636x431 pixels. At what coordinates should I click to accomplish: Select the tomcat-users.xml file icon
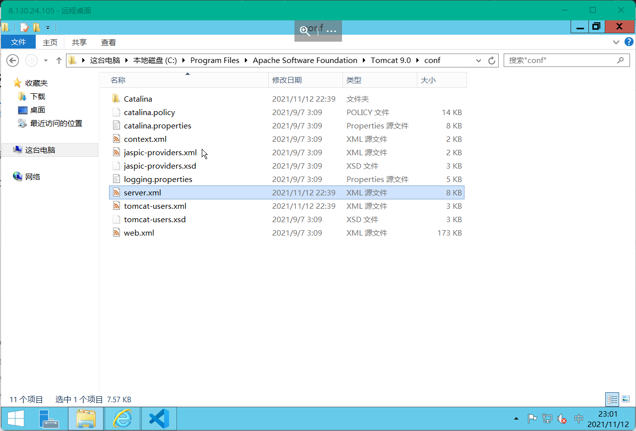[x=116, y=206]
